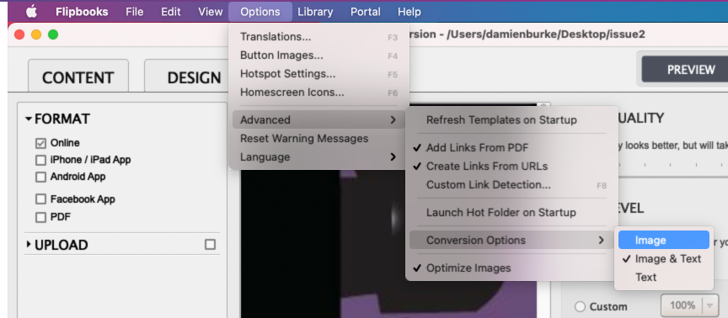Open the Edit menu
Image resolution: width=728 pixels, height=318 pixels.
tap(171, 12)
